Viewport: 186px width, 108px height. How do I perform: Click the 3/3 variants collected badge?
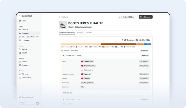coord(83,27)
